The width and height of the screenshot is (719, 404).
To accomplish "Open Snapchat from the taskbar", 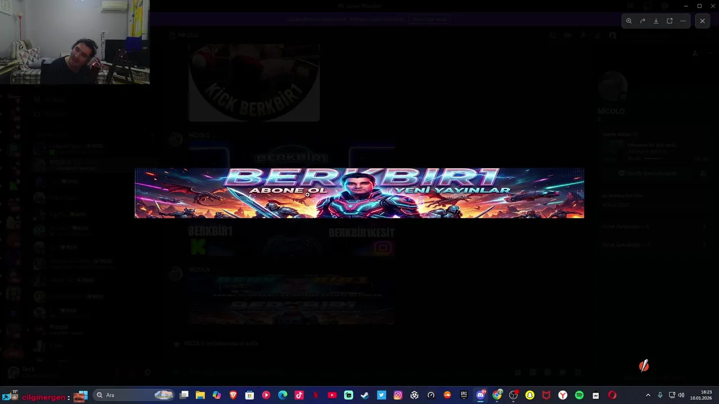I will click(x=530, y=396).
